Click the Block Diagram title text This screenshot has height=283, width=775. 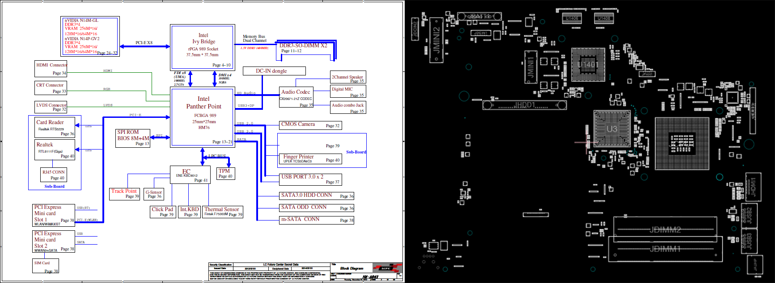point(352,268)
